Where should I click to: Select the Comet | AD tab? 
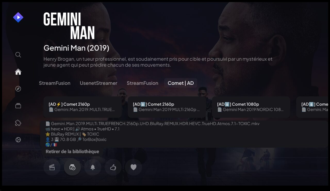pos(181,83)
